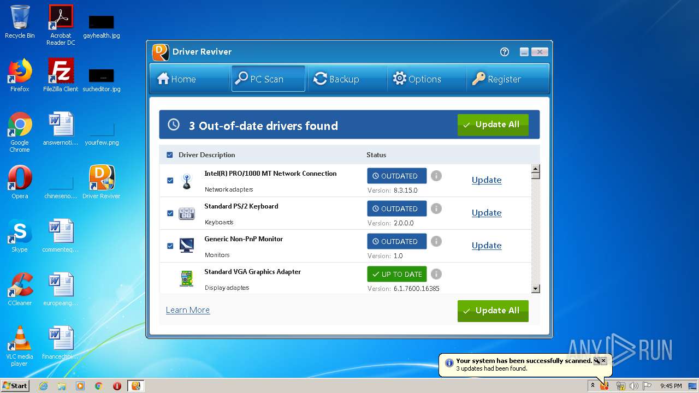
Task: Click the clock icon in results banner
Action: click(x=174, y=125)
